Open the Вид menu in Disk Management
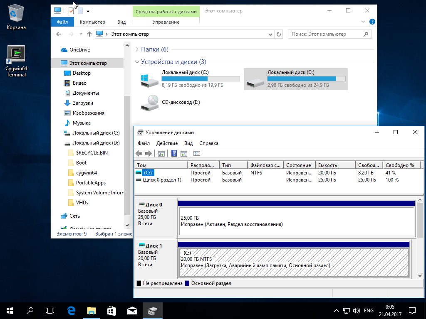The image size is (426, 319). pos(188,143)
